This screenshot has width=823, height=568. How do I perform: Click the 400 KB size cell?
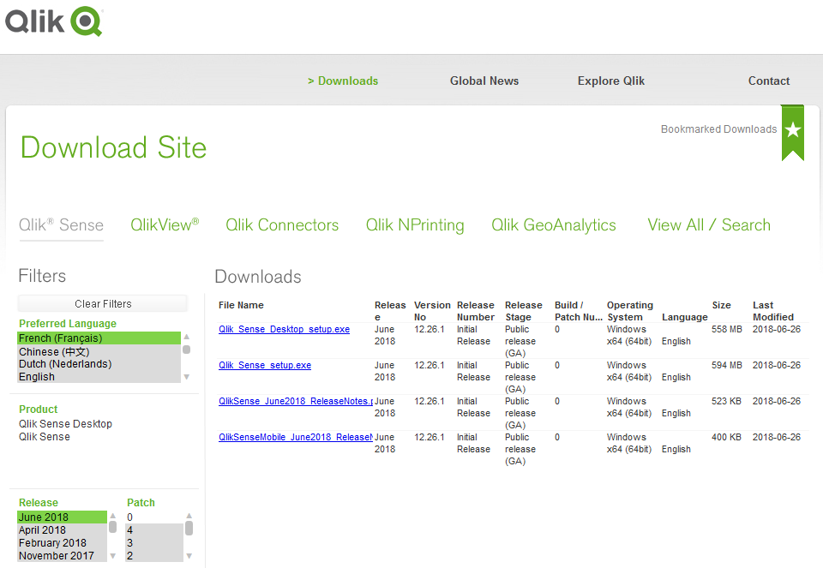click(x=726, y=438)
